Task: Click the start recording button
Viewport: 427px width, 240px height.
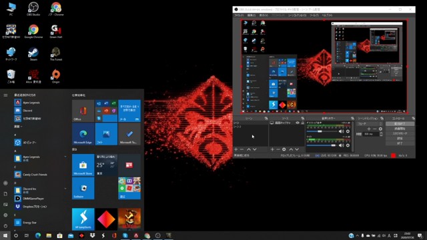Action: pos(400,129)
